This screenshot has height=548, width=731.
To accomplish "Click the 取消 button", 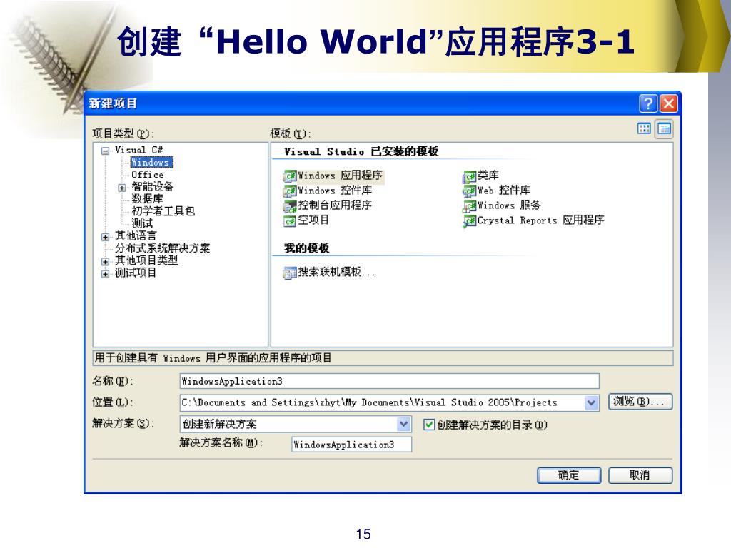I will 640,475.
